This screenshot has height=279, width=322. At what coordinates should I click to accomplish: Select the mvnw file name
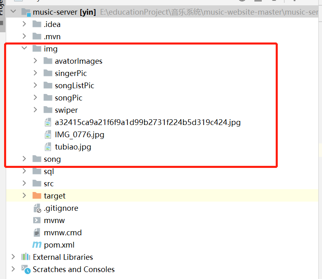tap(54, 221)
